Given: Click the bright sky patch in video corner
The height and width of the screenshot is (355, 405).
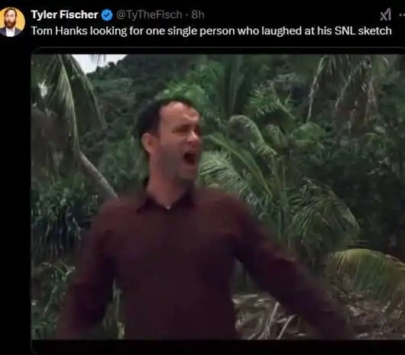Looking at the screenshot, I should [x=99, y=62].
